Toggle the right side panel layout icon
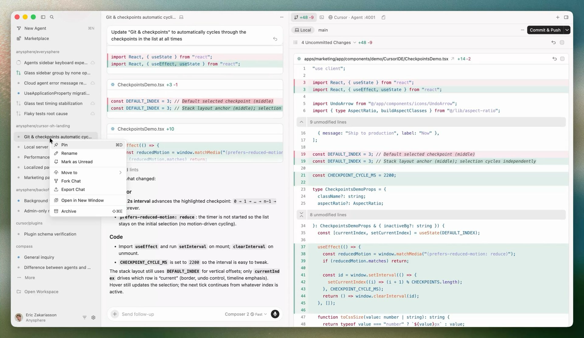584x338 pixels. click(x=566, y=17)
